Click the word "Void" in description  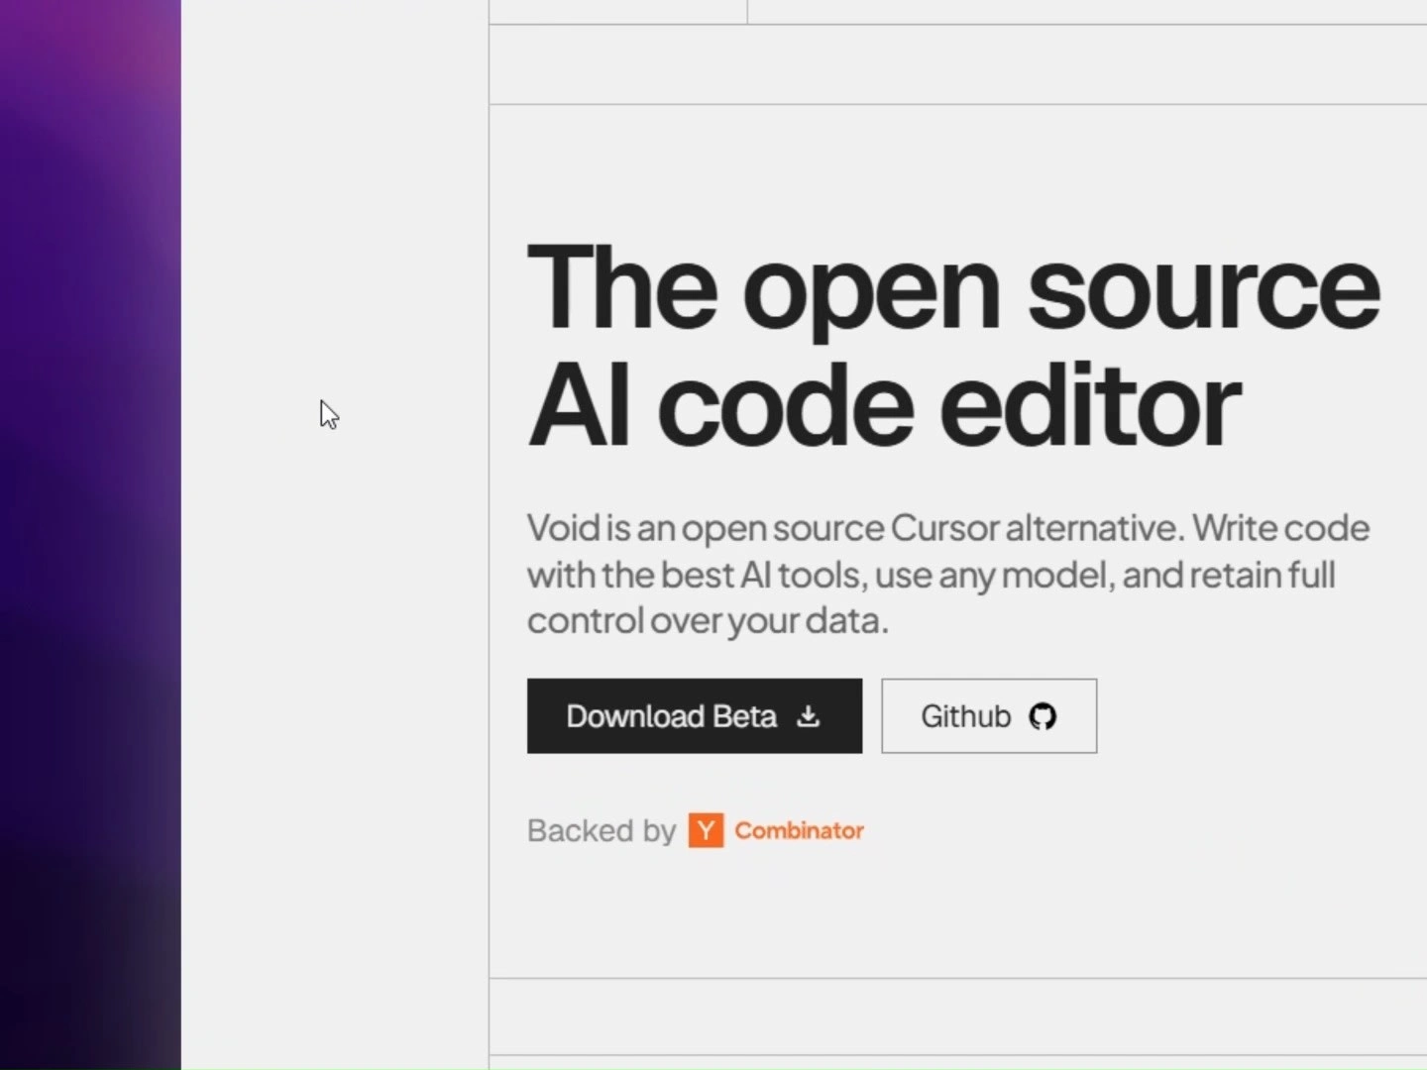click(564, 528)
